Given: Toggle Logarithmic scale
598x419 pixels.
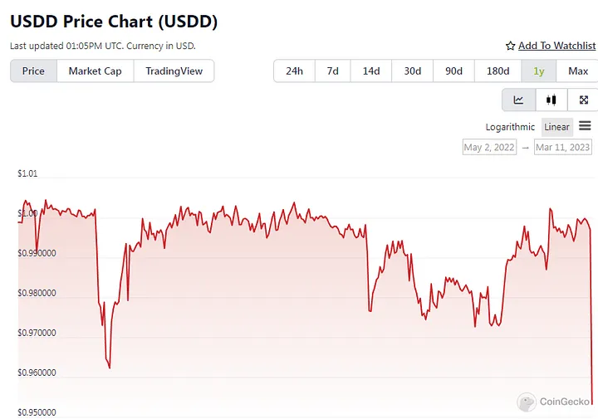Looking at the screenshot, I should click(510, 127).
